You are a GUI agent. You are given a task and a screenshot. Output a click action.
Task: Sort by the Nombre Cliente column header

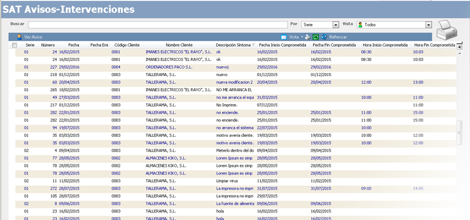point(179,45)
